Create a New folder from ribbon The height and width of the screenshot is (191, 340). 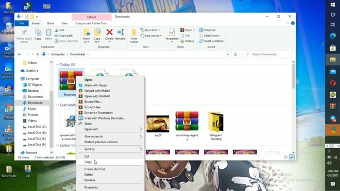(134, 36)
